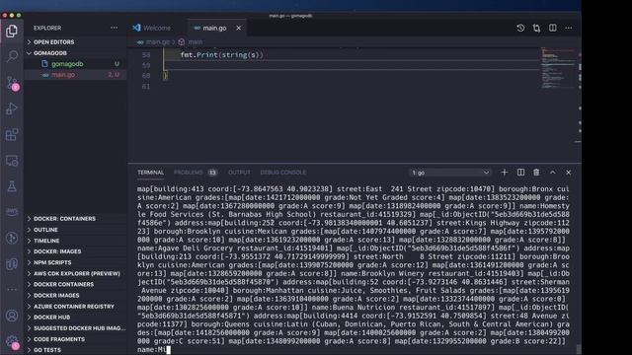Kill terminal with trash icon
Screen dimensions: 632x355
point(536,173)
